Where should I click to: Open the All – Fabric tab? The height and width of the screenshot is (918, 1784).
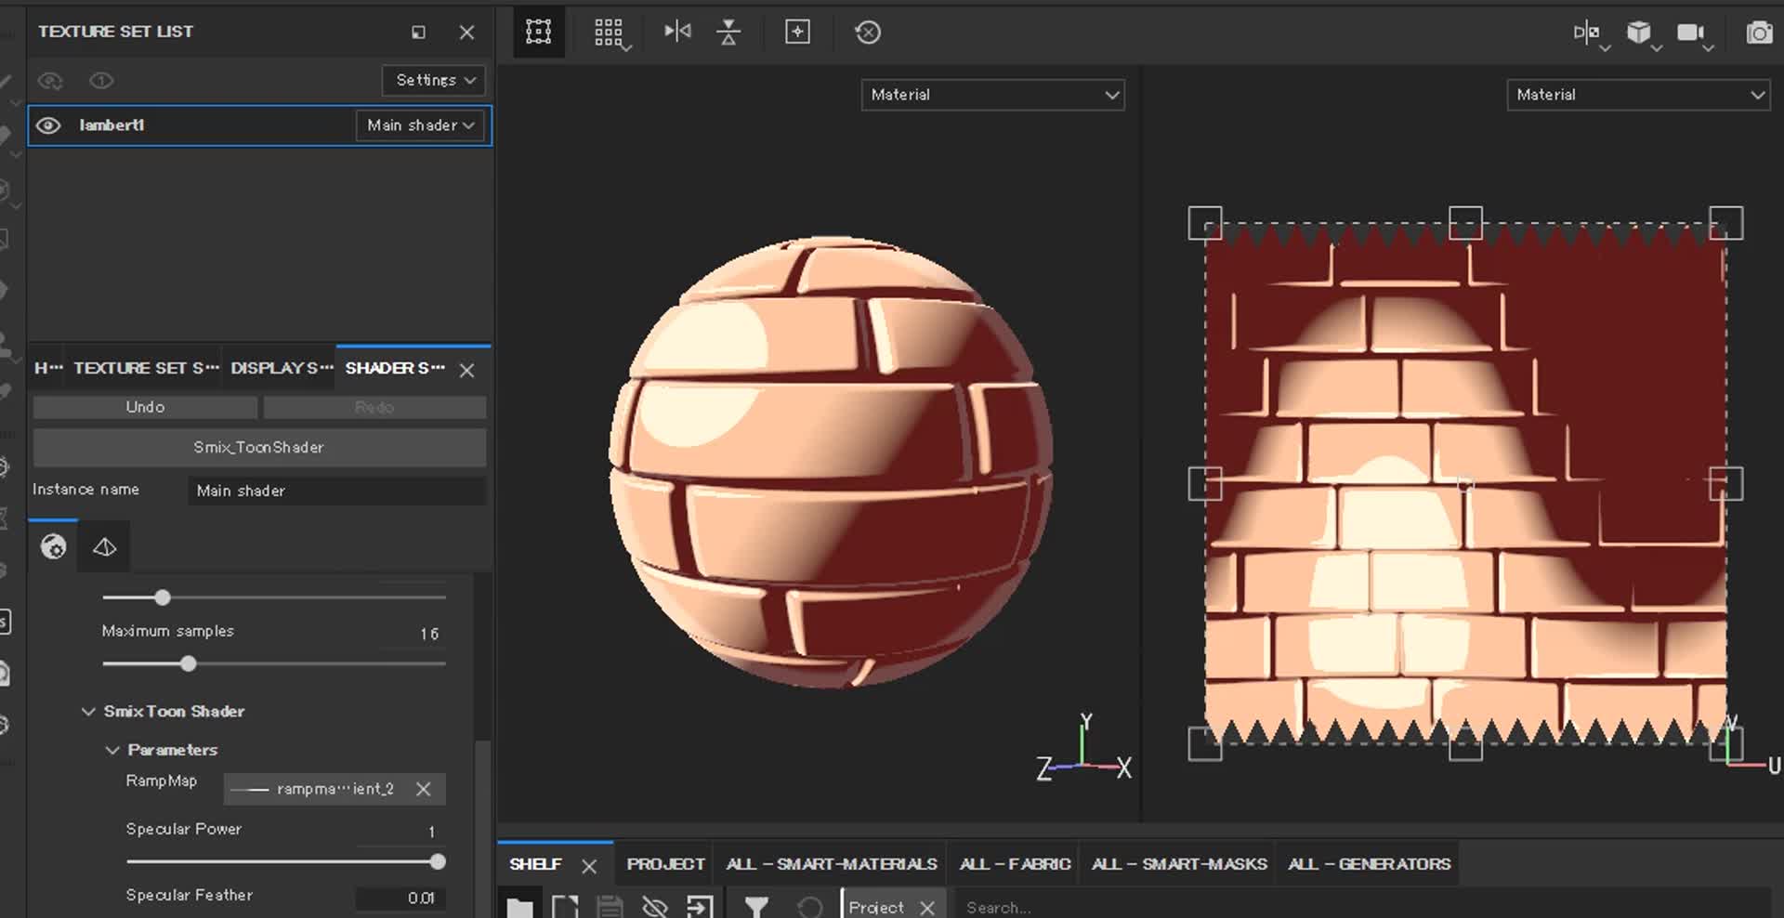[x=1015, y=864]
